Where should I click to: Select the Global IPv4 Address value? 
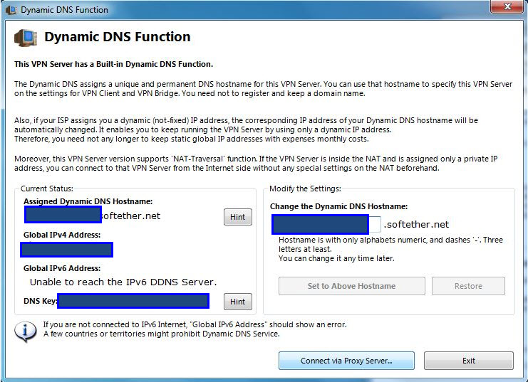click(67, 250)
